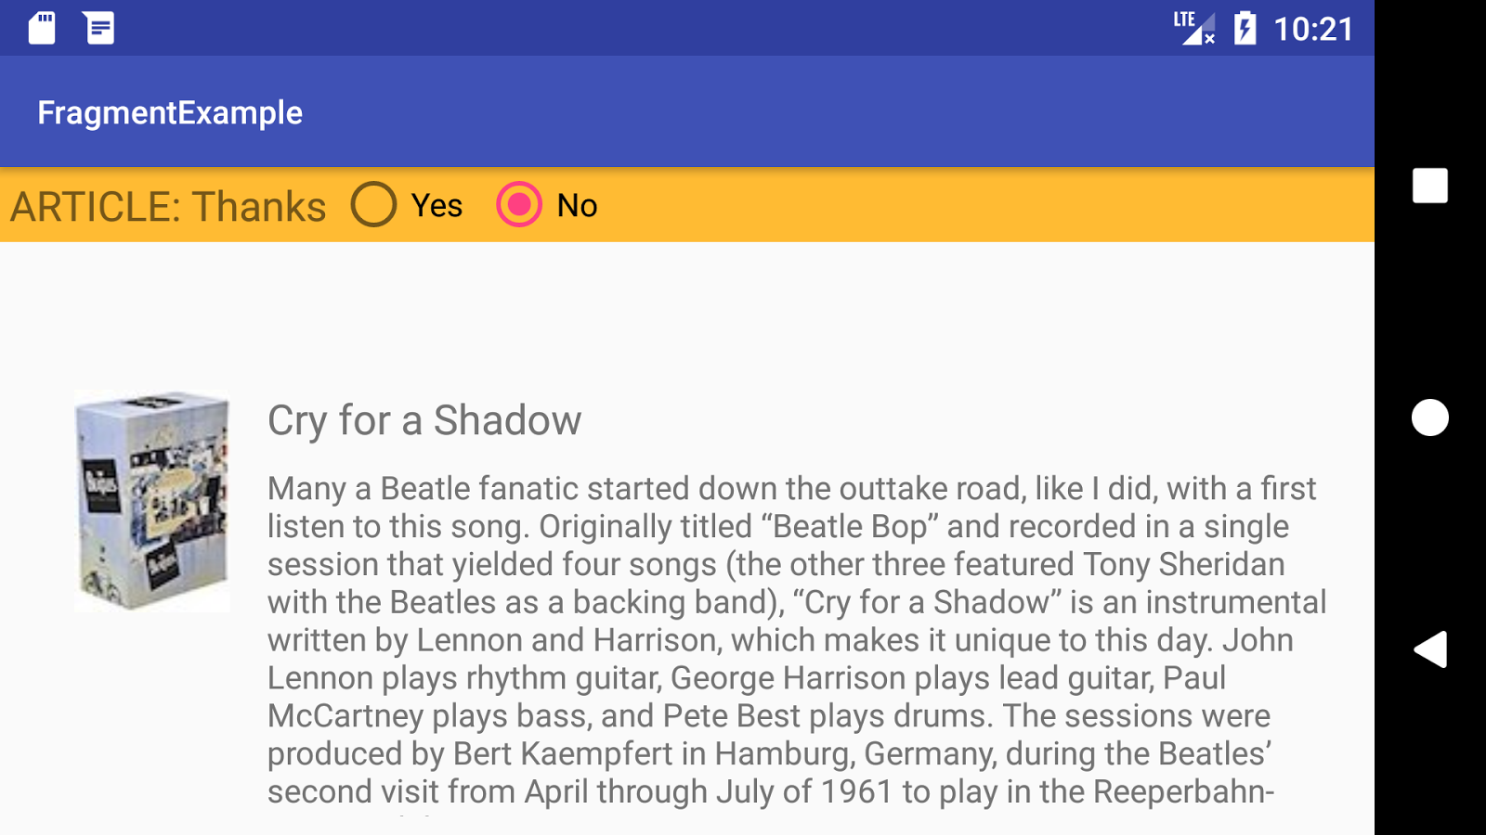Tap the Android back navigation button
The image size is (1486, 835).
(x=1430, y=649)
